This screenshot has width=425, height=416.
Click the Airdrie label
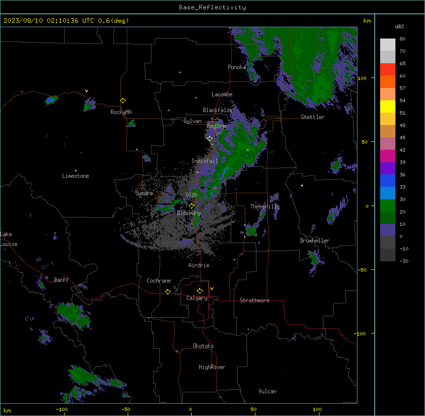pyautogui.click(x=199, y=265)
